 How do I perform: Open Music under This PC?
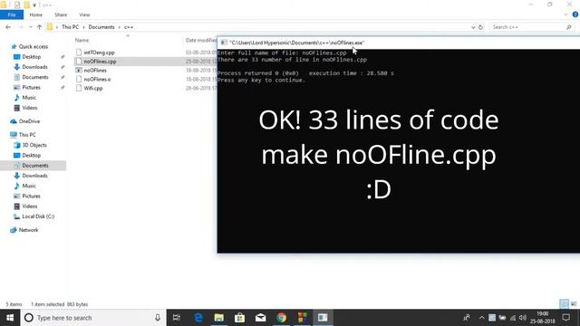click(29, 186)
